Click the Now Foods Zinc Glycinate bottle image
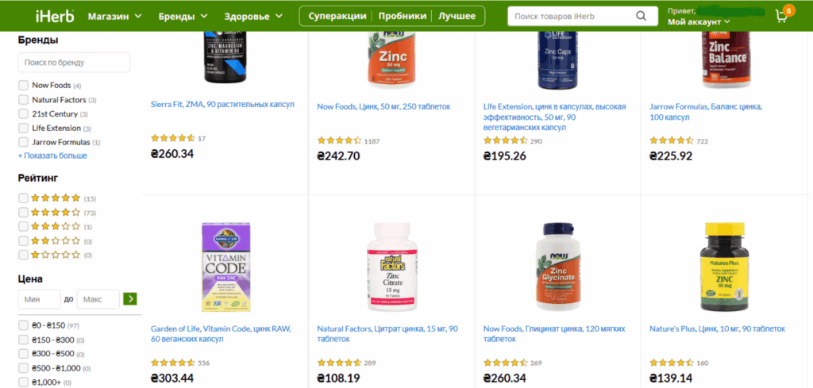This screenshot has height=388, width=813. point(558,267)
